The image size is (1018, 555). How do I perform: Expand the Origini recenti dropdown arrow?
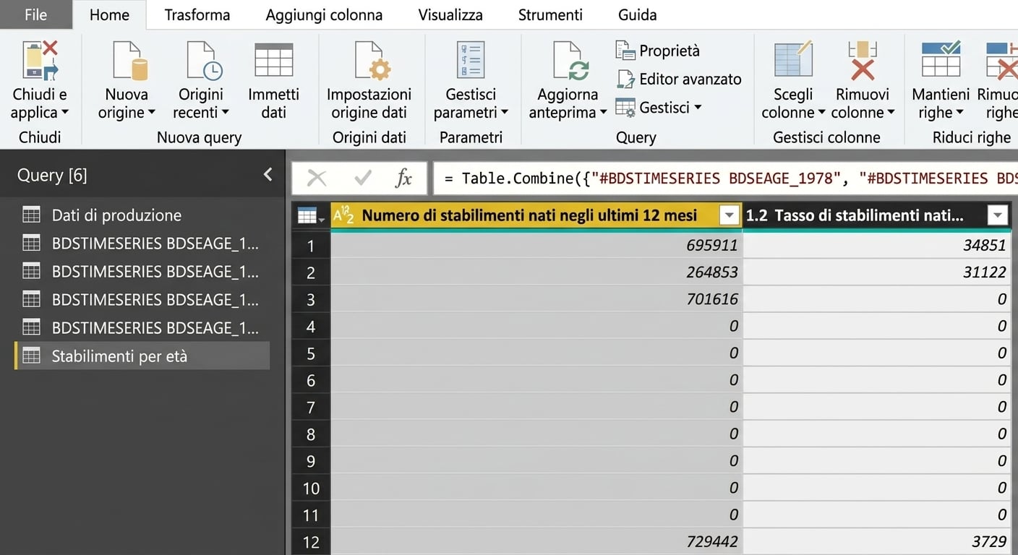[225, 113]
